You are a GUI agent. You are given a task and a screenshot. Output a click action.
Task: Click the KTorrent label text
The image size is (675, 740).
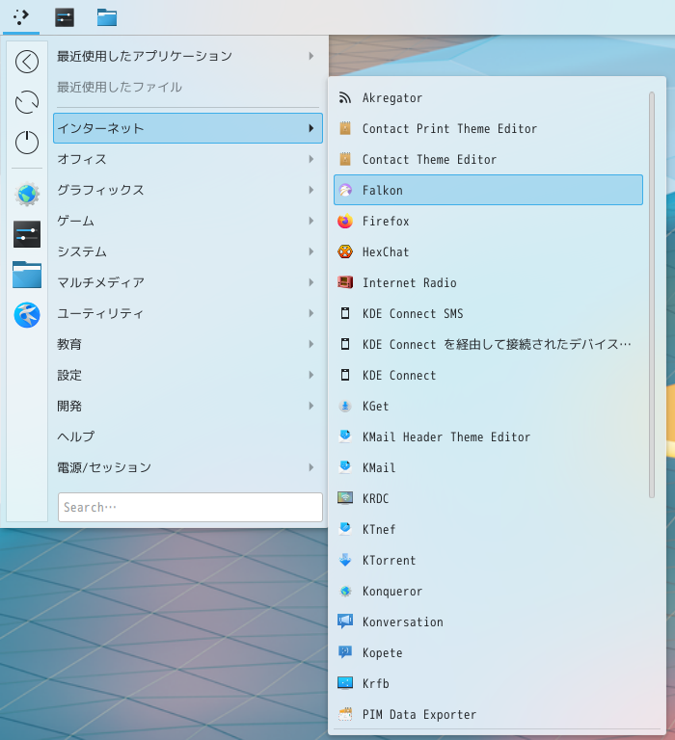[389, 560]
